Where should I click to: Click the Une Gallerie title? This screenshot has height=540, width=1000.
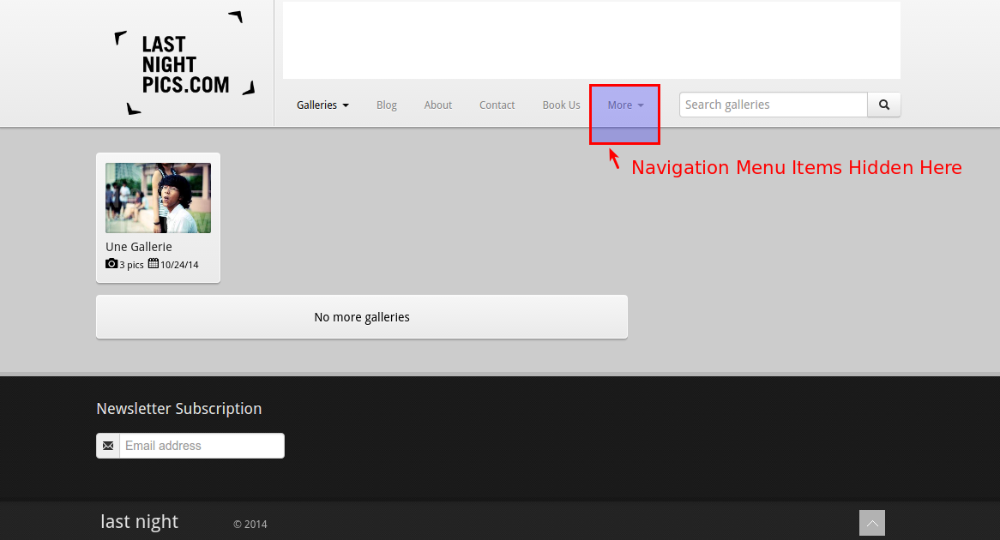139,247
